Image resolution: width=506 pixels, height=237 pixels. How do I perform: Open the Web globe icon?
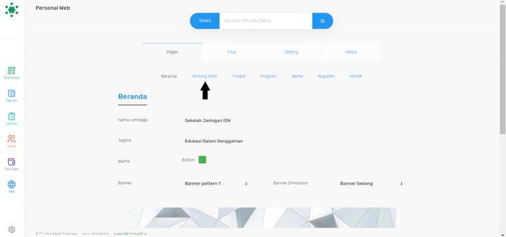[x=11, y=186]
